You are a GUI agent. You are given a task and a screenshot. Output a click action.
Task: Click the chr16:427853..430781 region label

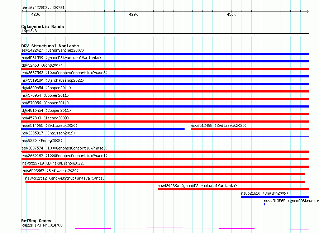(43, 8)
